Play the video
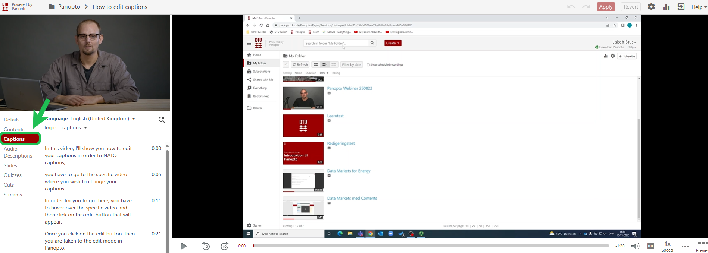This screenshot has height=253, width=708. click(184, 246)
